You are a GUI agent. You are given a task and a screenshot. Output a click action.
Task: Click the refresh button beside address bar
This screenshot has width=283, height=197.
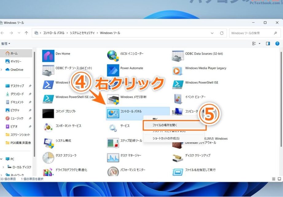(222, 33)
